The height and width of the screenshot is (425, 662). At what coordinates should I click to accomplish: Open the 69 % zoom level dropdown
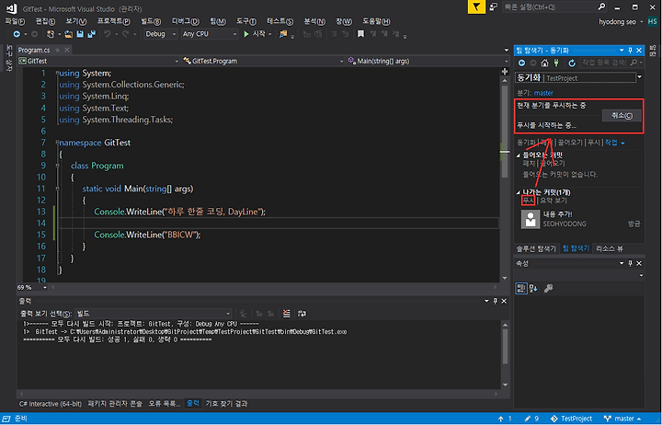(32, 287)
